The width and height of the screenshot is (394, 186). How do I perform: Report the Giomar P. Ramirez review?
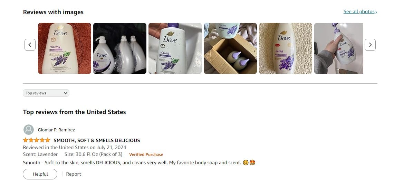tap(74, 174)
